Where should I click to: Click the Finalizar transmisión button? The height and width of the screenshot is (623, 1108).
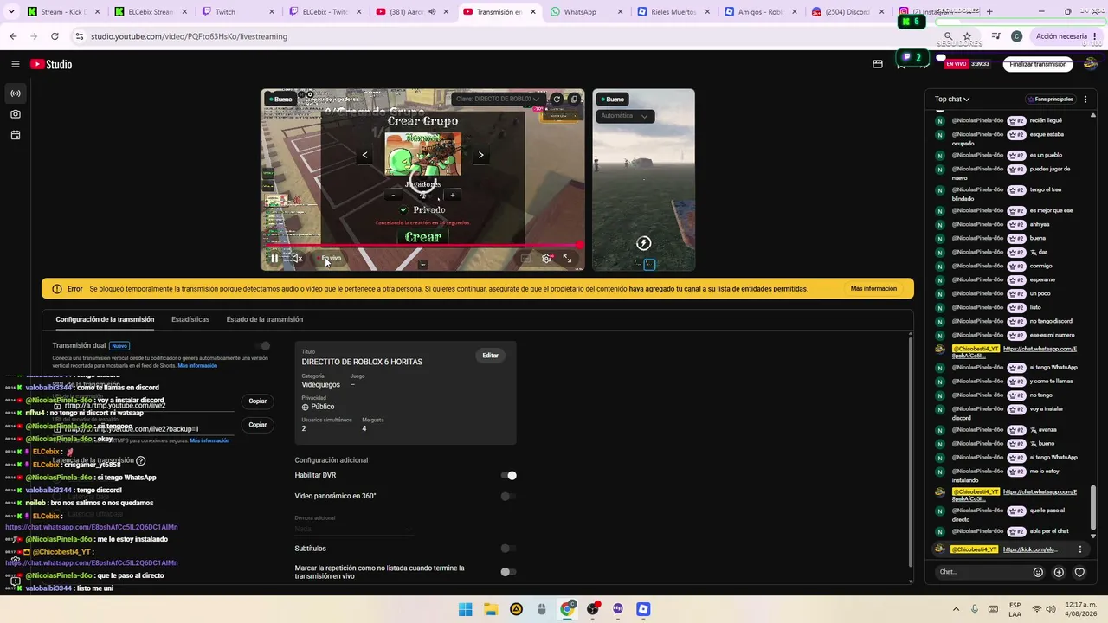(x=1038, y=64)
